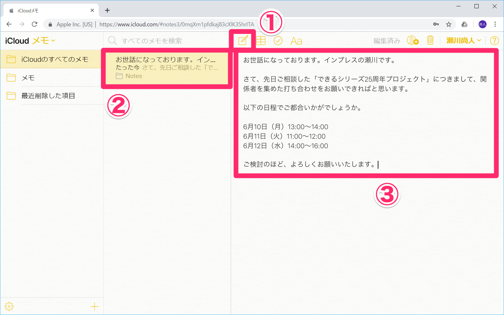The height and width of the screenshot is (315, 504).
Task: Open the Chrome profile avatar
Action: pos(482,24)
